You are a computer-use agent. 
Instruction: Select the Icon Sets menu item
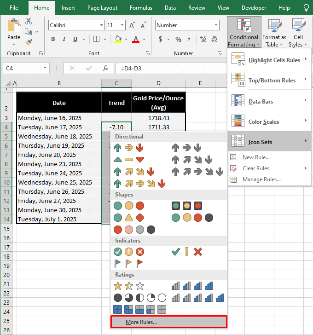tap(269, 141)
